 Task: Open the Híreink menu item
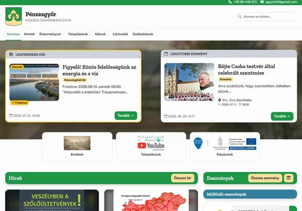coord(30,34)
